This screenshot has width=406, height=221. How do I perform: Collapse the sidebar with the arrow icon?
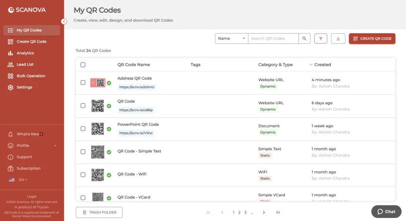pos(64,21)
